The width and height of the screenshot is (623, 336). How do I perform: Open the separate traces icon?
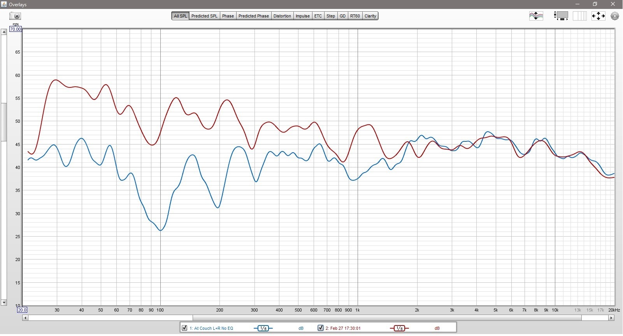[x=536, y=16]
